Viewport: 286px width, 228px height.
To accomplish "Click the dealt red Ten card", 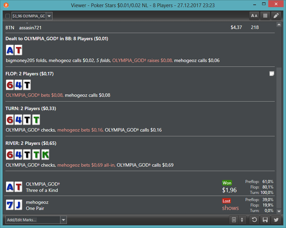I will click(18, 50).
